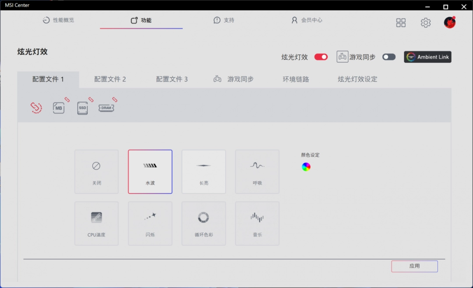The height and width of the screenshot is (288, 473).
Task: Choose the 循环色彩 color cycle effect
Action: pos(204,223)
